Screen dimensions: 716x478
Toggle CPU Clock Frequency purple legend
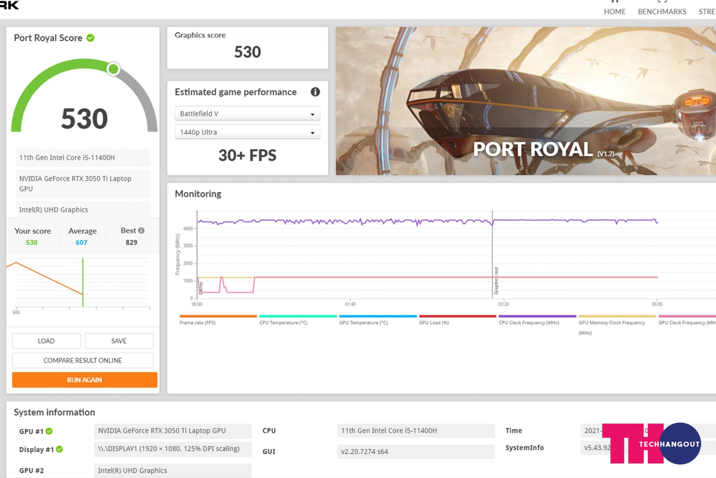pos(537,316)
